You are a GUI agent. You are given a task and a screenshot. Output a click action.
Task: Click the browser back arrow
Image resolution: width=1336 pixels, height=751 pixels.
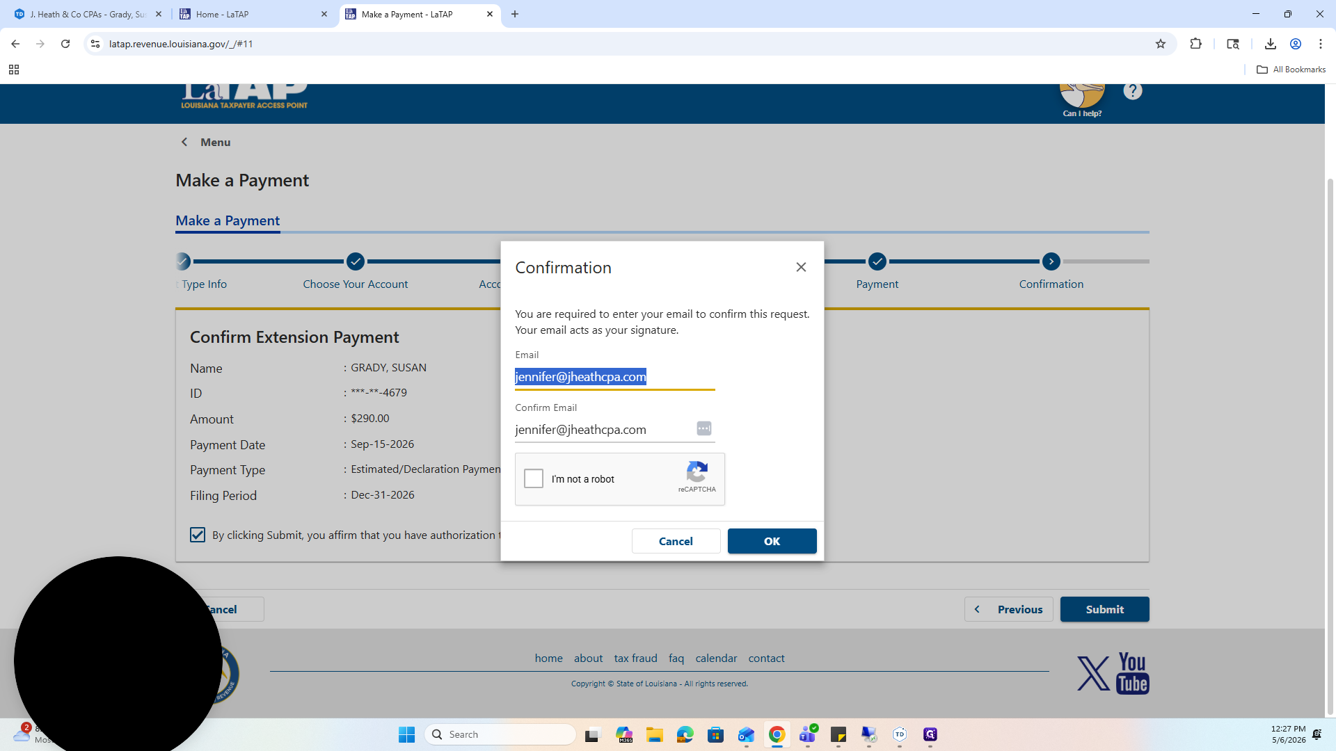15,44
